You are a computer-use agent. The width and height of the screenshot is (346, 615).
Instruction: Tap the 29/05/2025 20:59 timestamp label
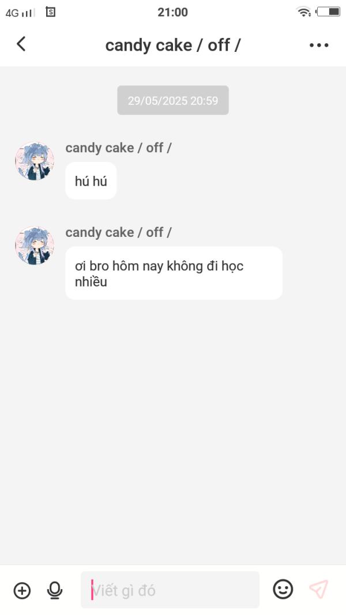[173, 101]
